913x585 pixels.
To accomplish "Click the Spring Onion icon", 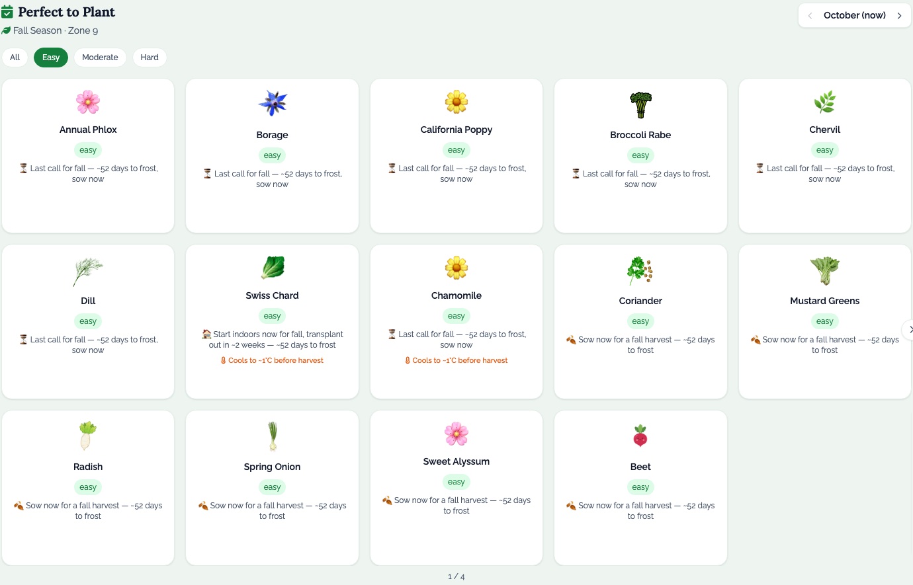I will (272, 436).
